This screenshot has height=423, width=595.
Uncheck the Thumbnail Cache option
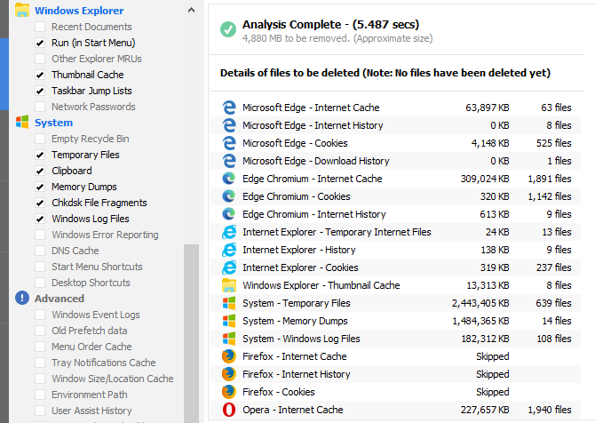pos(40,75)
